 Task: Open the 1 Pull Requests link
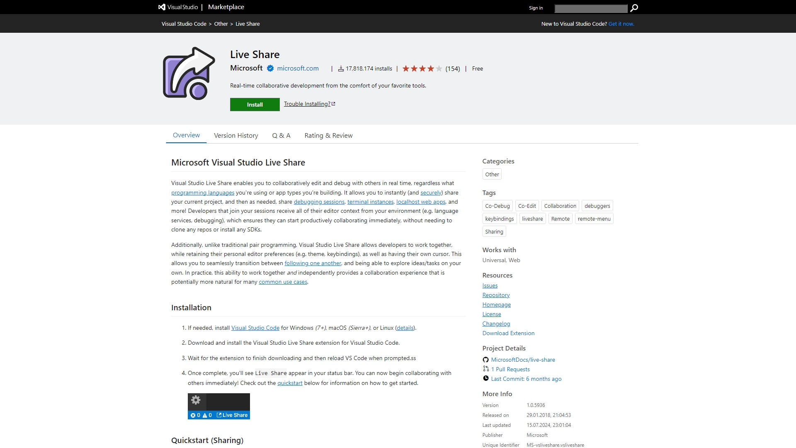pyautogui.click(x=510, y=369)
